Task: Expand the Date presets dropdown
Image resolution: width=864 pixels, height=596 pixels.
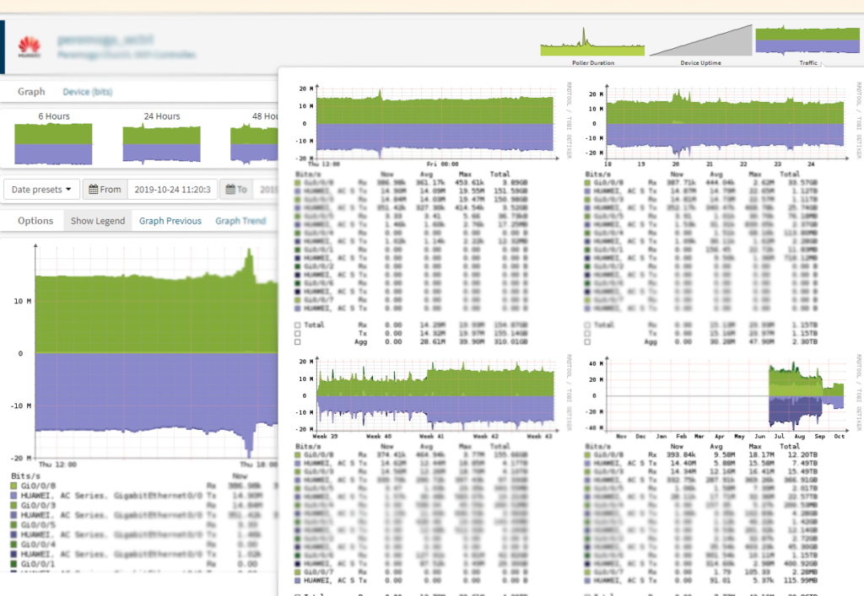Action: [x=41, y=190]
